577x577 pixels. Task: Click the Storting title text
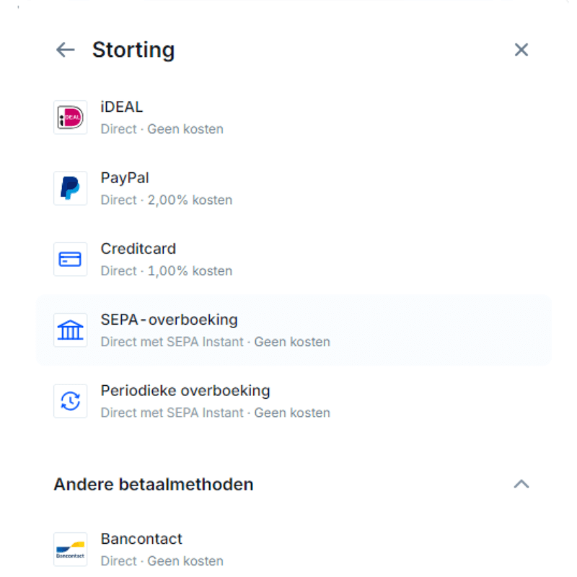click(133, 49)
